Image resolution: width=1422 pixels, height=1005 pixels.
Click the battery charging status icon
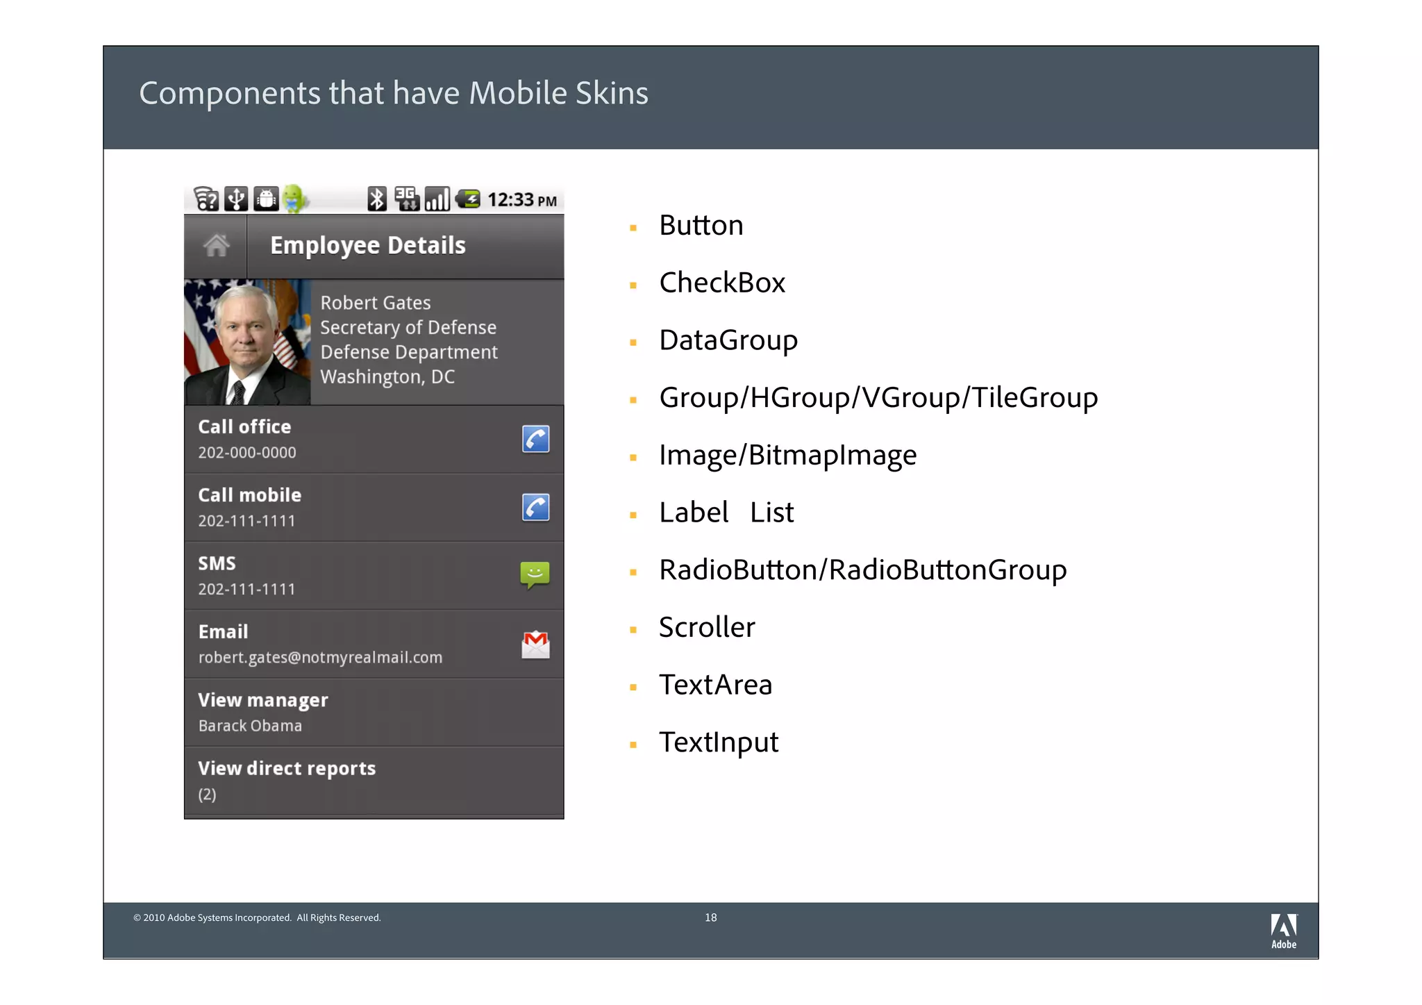(468, 199)
